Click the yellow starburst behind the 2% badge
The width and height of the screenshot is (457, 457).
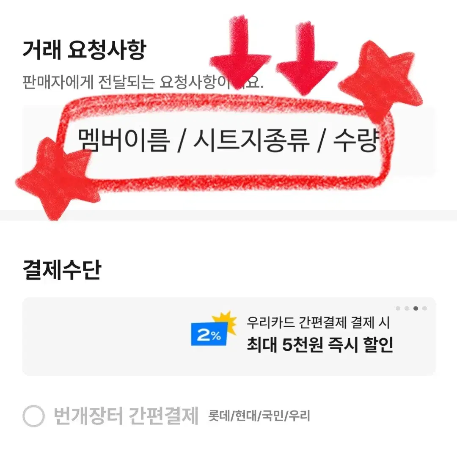(x=226, y=322)
